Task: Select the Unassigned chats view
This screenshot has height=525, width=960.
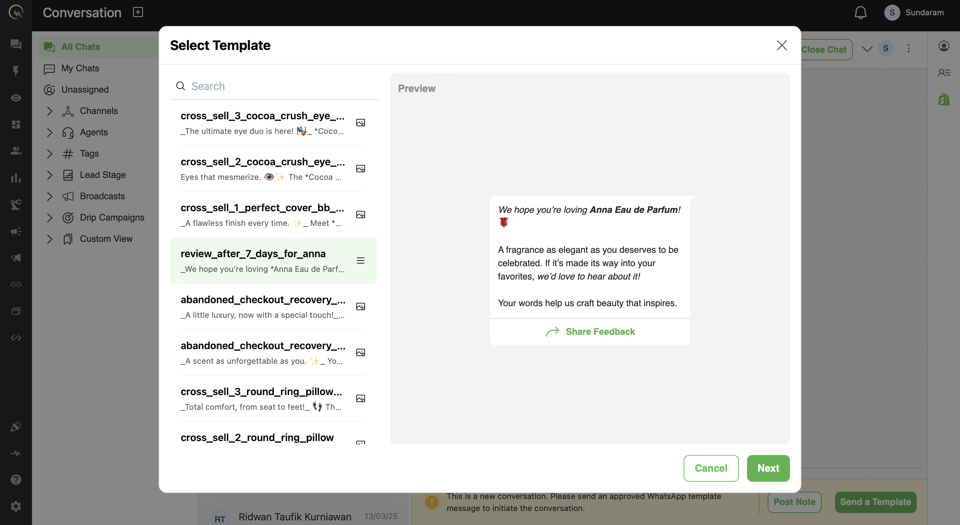Action: click(85, 89)
